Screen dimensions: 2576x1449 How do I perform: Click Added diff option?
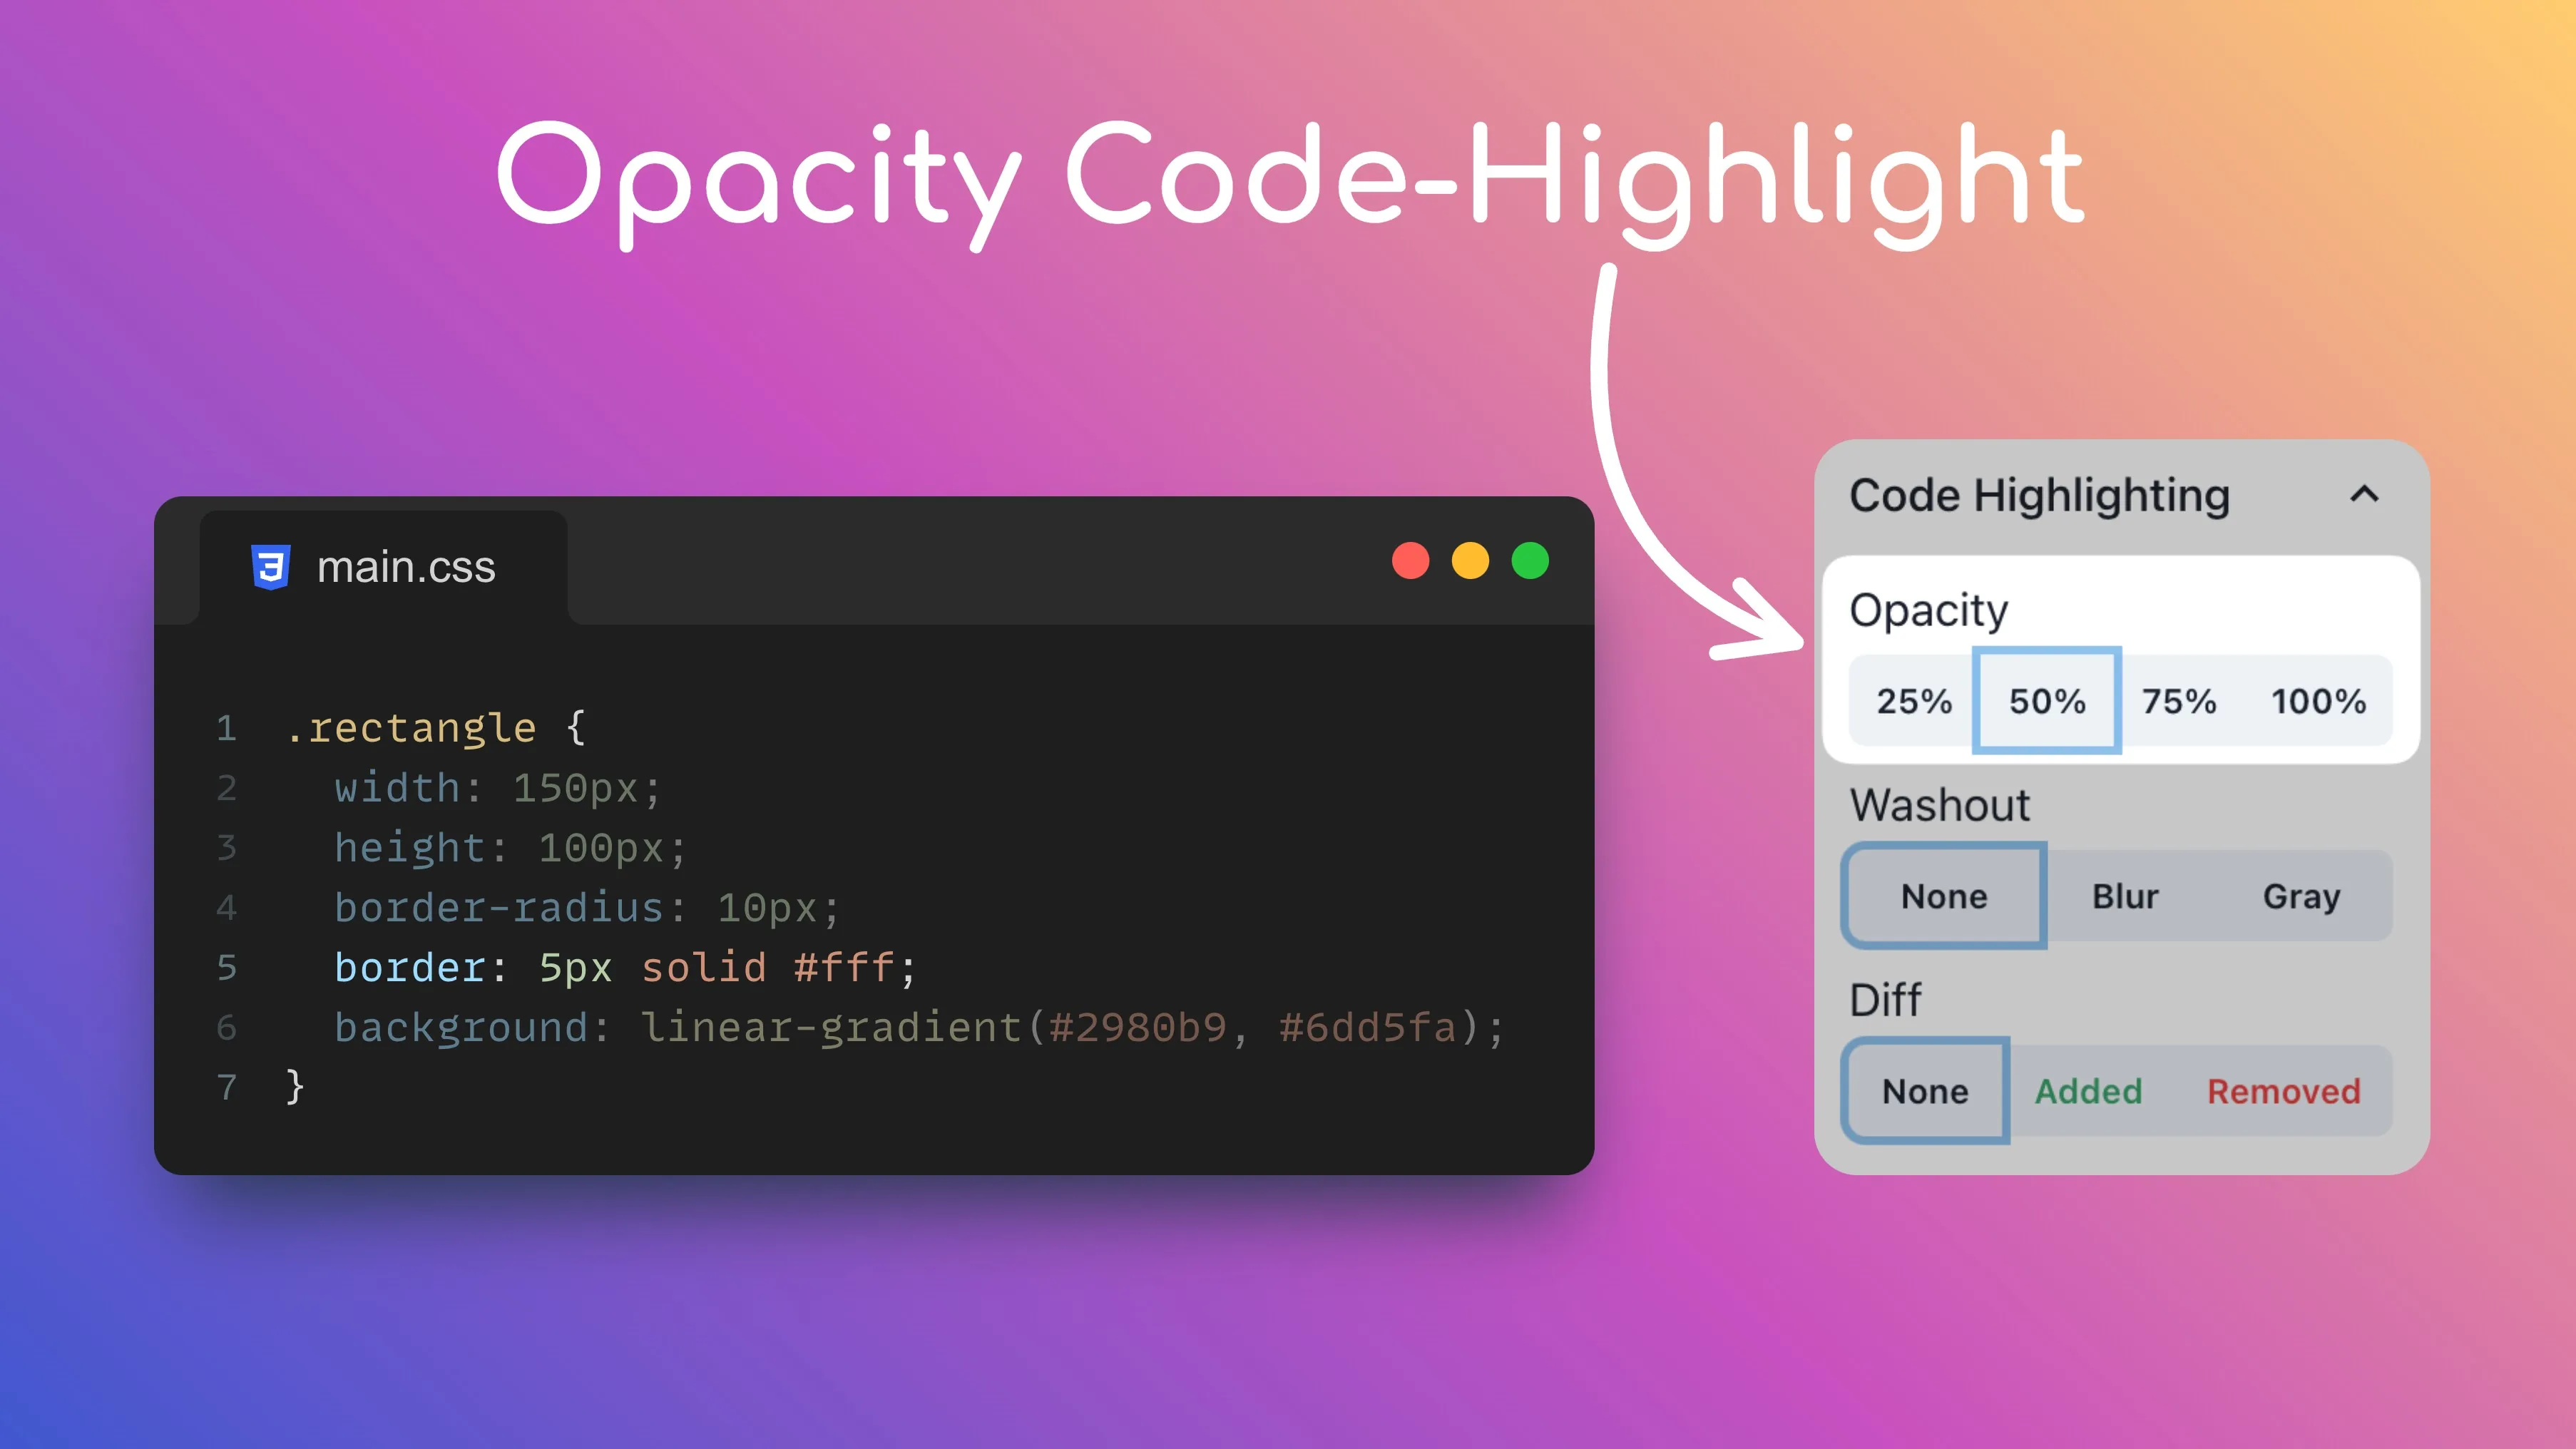pos(2087,1092)
